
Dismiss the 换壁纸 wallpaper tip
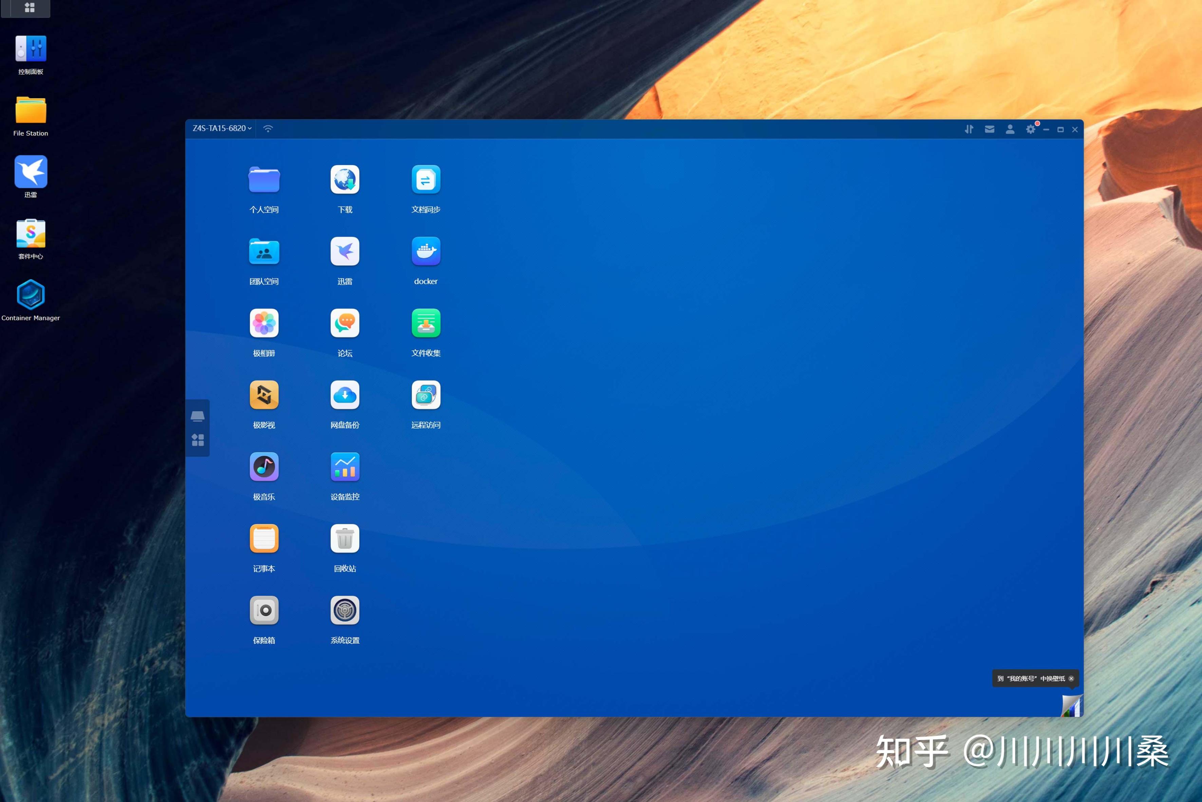[1071, 679]
